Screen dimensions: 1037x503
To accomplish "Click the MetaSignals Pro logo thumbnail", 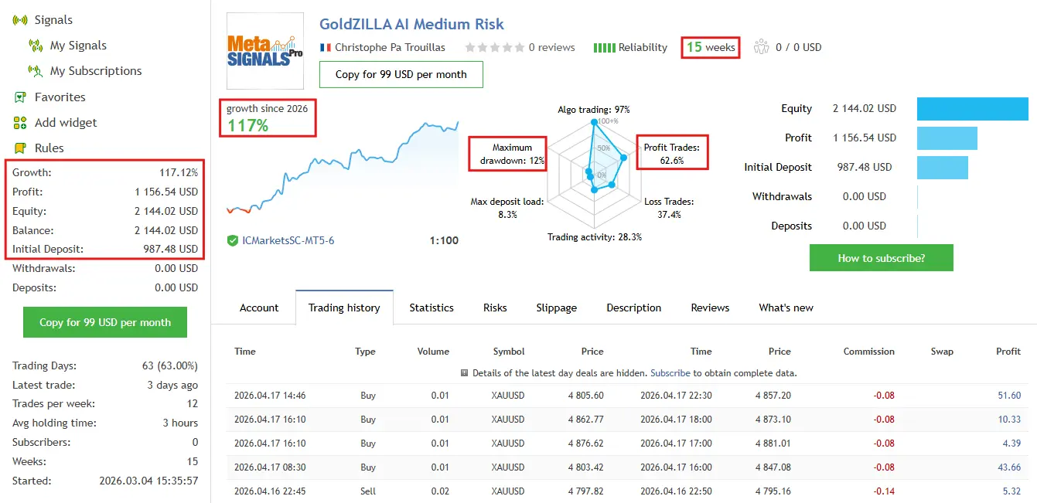I will [265, 51].
